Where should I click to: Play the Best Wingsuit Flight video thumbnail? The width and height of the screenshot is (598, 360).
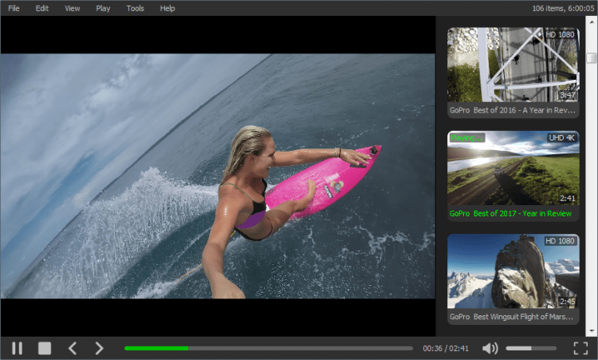[513, 271]
